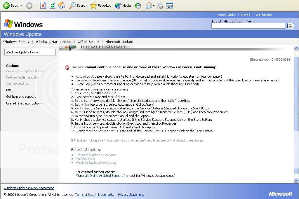Screen dimensions: 299x199
Task: Click the "10. In the Startup type list, select Automatic" step
Action: (114, 127)
